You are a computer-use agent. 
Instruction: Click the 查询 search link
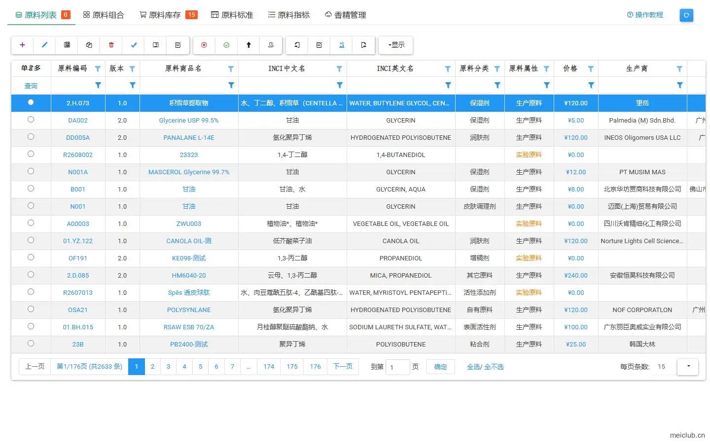(x=31, y=86)
